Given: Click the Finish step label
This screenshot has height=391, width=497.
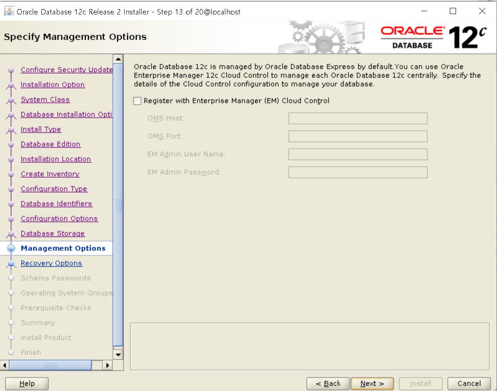Looking at the screenshot, I should click(31, 353).
